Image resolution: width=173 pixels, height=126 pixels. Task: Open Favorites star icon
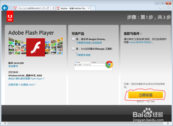click(x=165, y=8)
